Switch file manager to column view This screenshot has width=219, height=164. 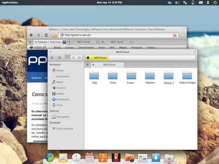pos(79,58)
